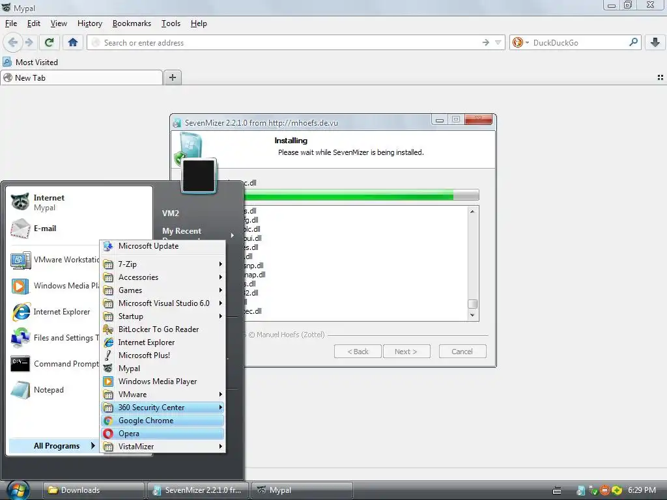667x500 pixels.
Task: Switch to Downloads taskbar window
Action: (x=94, y=490)
